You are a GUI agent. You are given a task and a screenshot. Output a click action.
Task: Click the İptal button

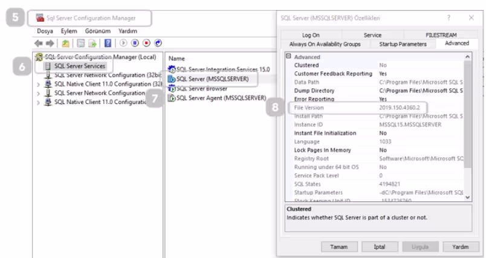(380, 247)
